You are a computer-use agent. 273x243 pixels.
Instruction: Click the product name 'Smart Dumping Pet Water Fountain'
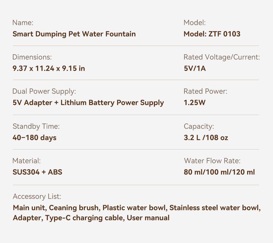click(74, 34)
